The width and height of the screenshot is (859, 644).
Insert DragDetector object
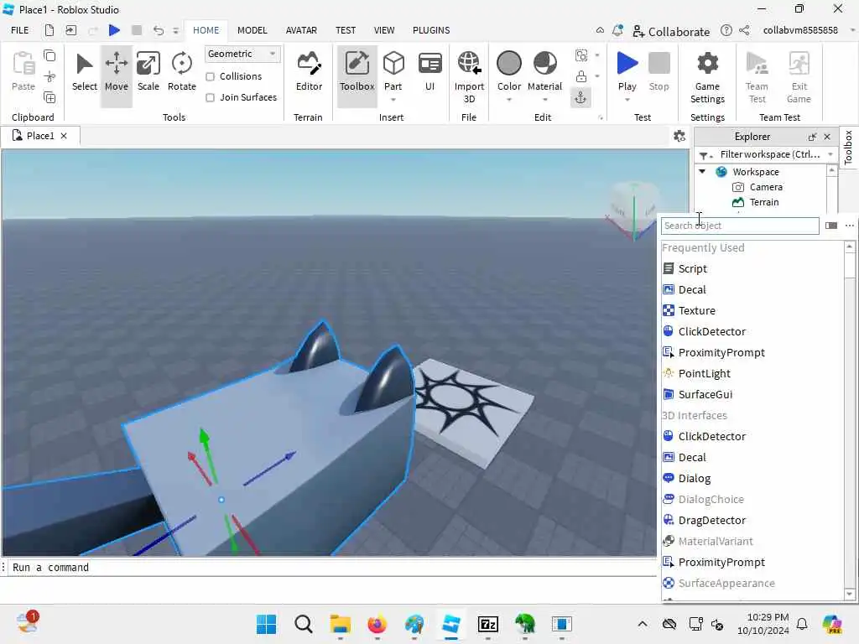(x=711, y=520)
